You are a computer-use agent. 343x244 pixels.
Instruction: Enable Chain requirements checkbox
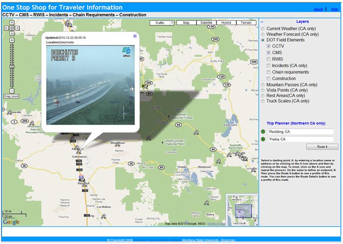coord(269,72)
